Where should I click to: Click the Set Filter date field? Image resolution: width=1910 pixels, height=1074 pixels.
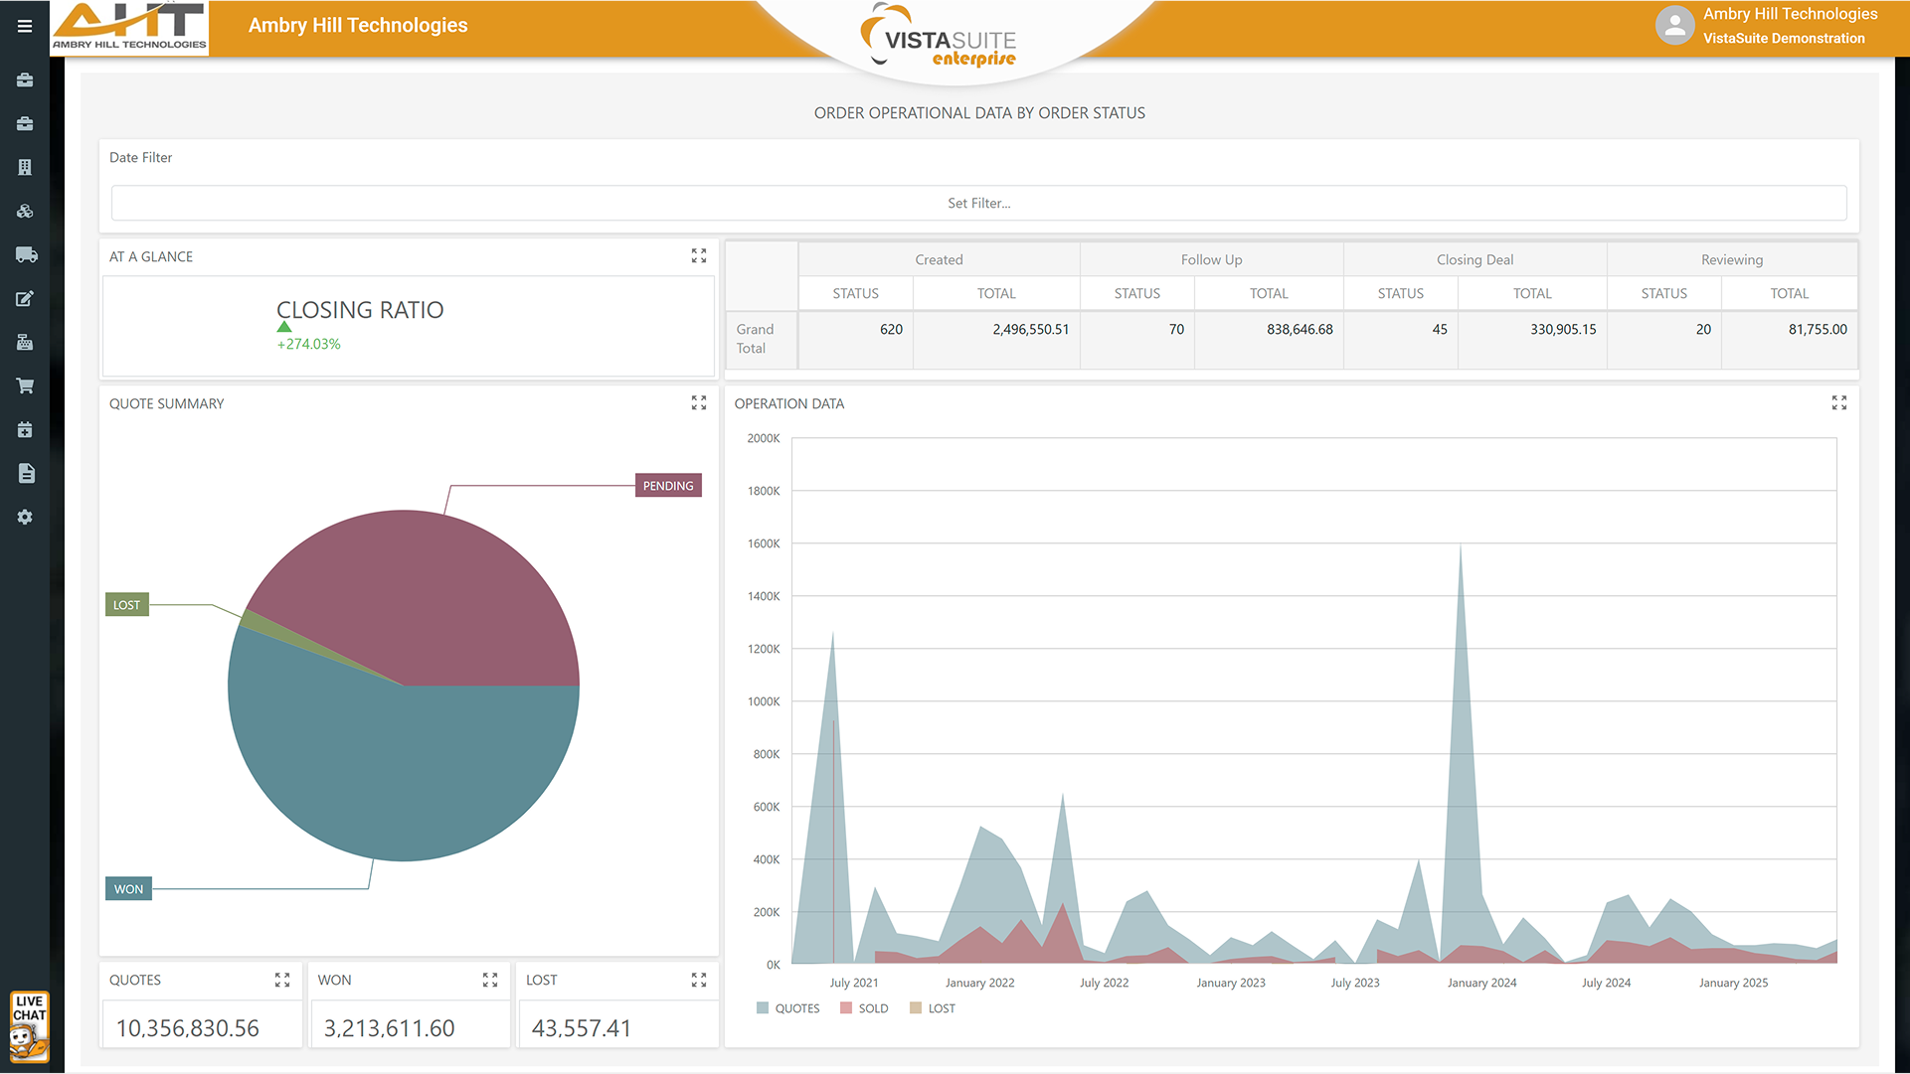978,204
